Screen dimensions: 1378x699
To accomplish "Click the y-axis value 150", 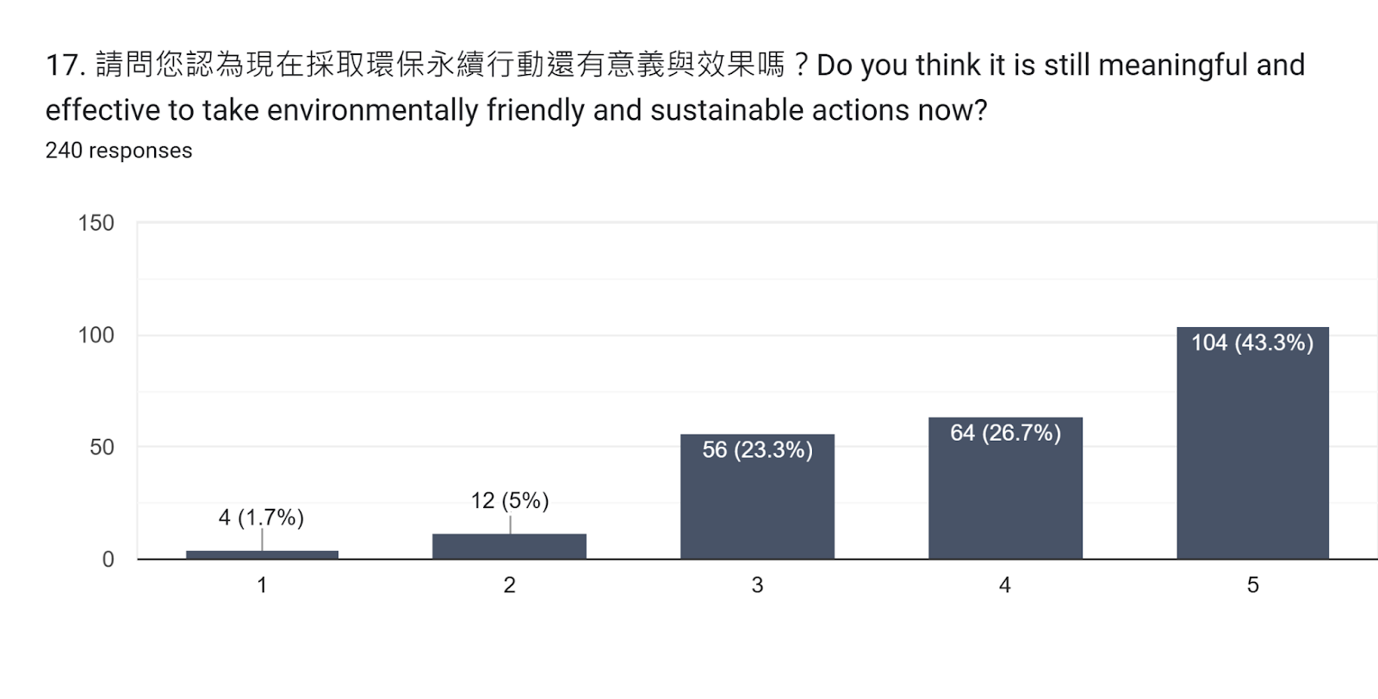I will pyautogui.click(x=96, y=223).
